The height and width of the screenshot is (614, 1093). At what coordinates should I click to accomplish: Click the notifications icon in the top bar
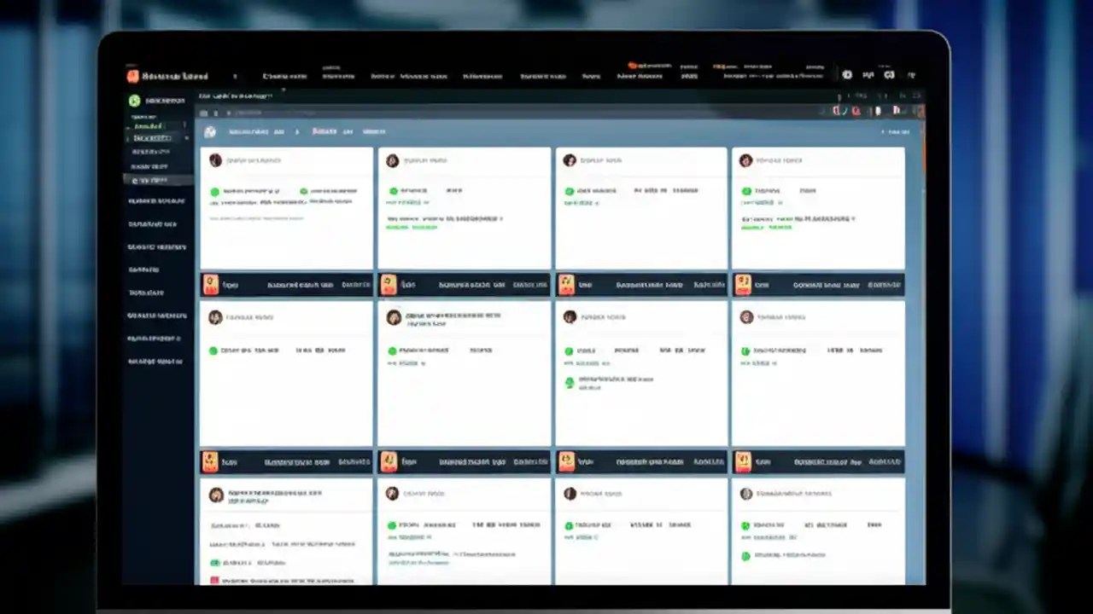[x=868, y=75]
